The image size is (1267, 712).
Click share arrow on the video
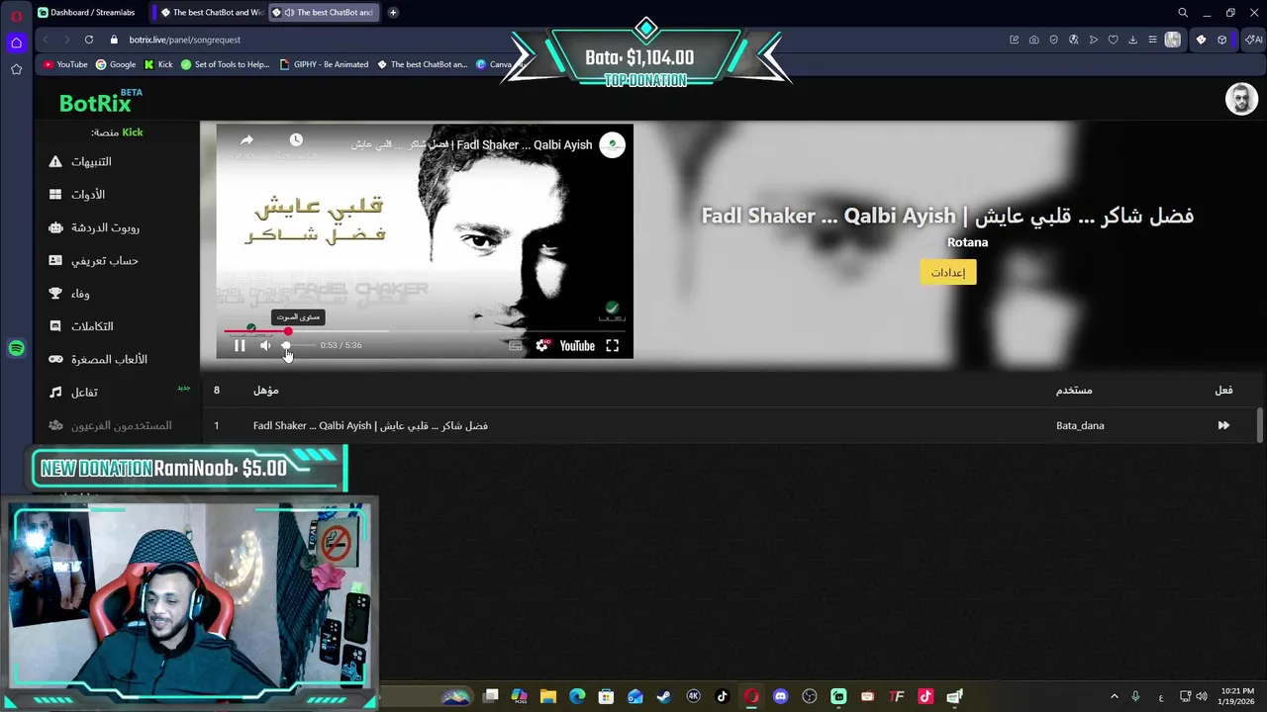[246, 140]
